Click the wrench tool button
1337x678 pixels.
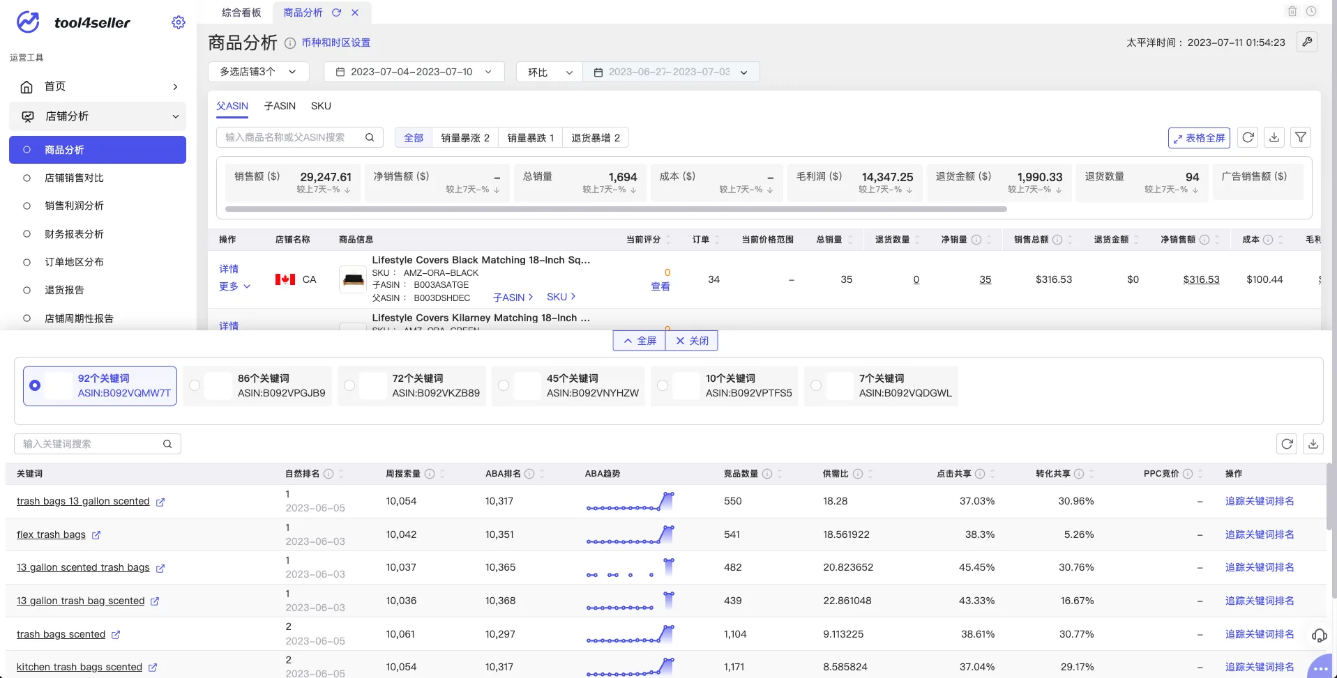[x=1307, y=42]
